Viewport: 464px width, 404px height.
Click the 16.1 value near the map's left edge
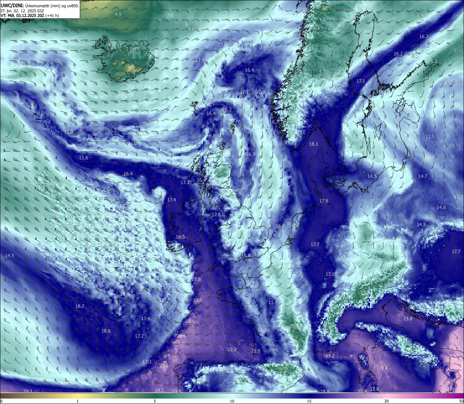[x=38, y=117]
